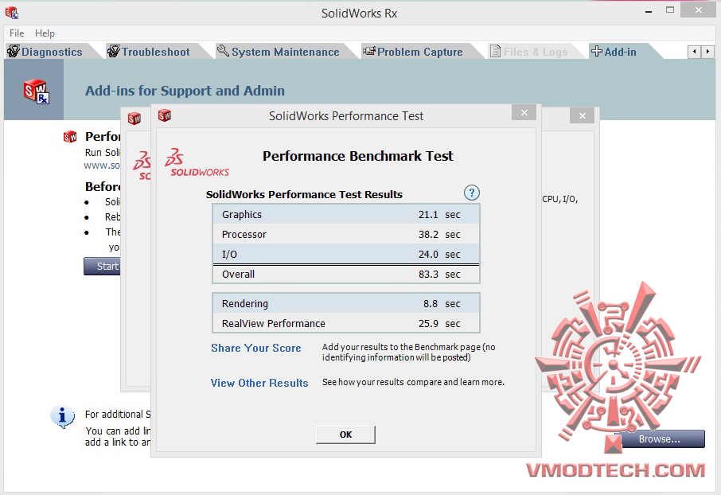Open the Help menu

(45, 33)
